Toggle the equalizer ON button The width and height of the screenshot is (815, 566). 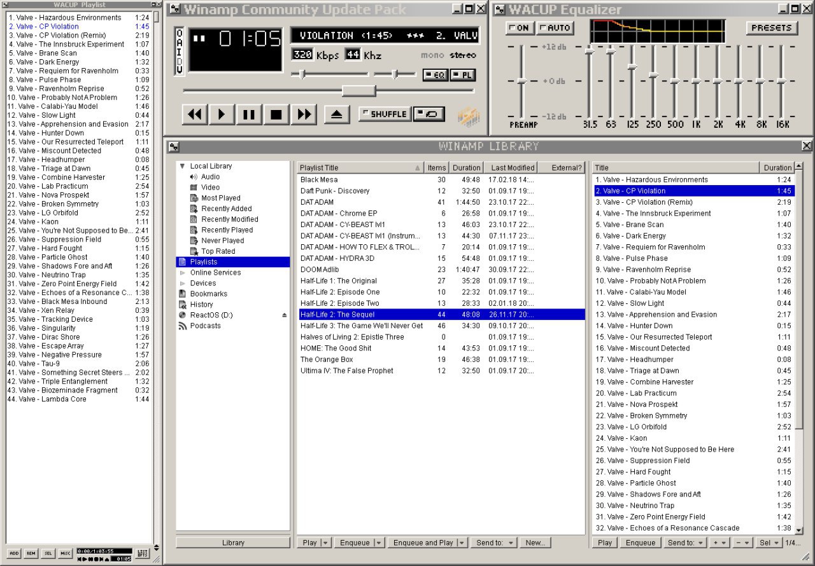[x=520, y=28]
